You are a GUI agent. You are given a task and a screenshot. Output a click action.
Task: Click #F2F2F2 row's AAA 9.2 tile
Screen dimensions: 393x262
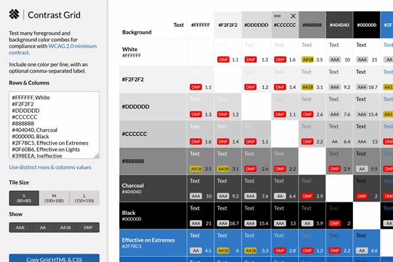(x=339, y=79)
